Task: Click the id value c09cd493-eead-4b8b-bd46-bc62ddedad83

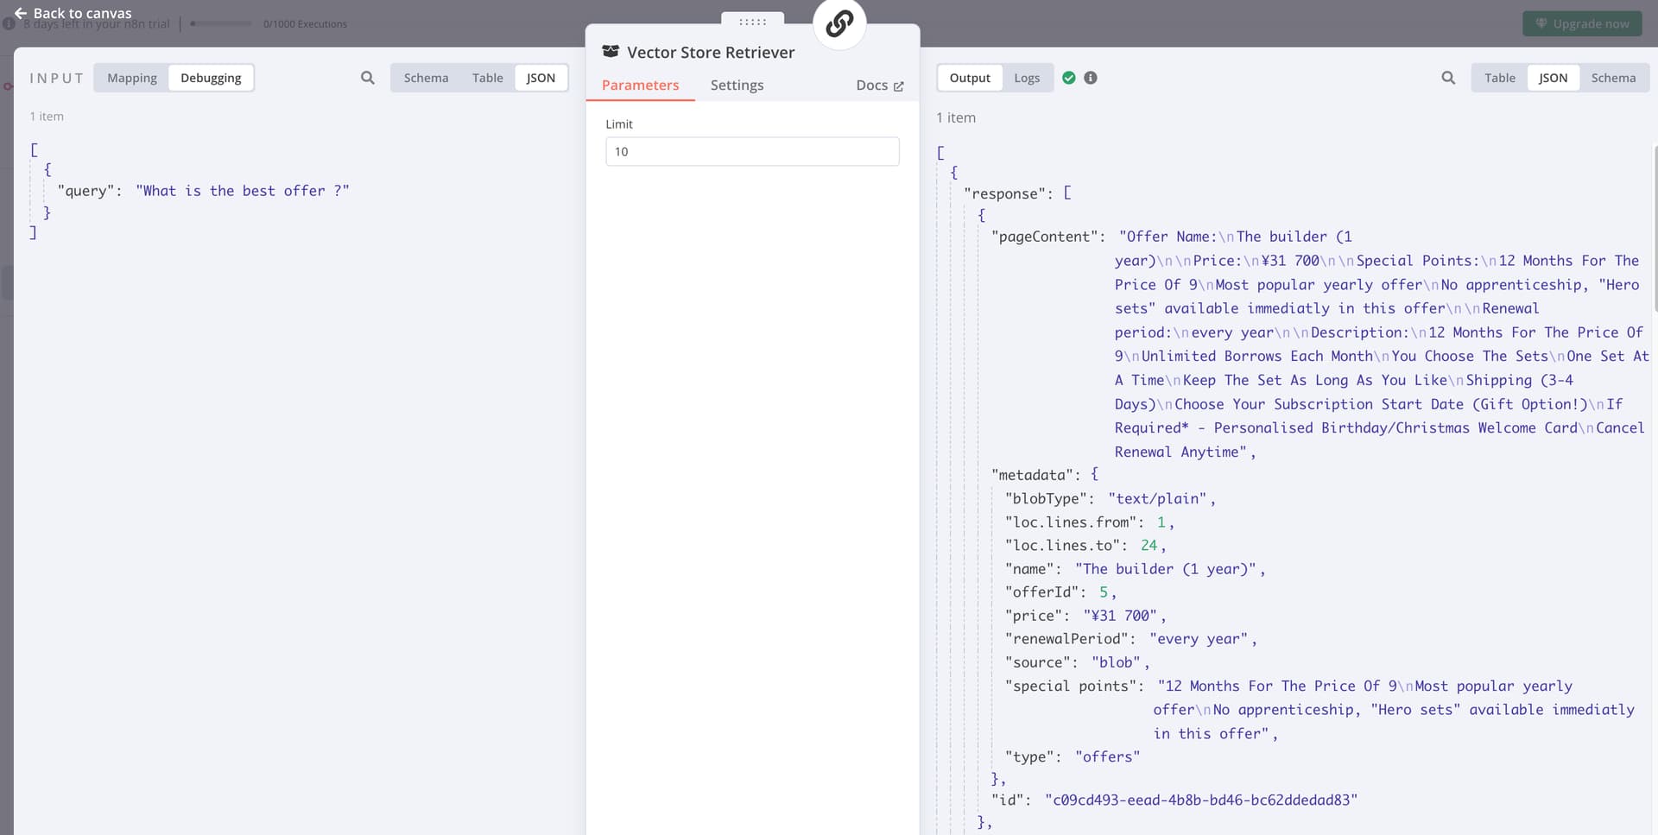Action: click(1201, 800)
